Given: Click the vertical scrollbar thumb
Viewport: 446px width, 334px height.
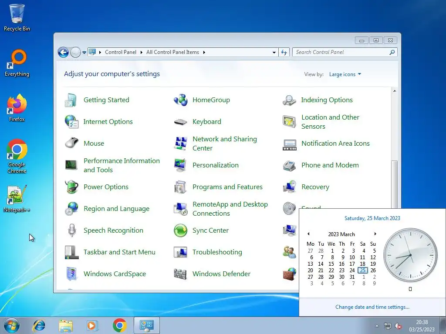Looking at the screenshot, I should pos(395,184).
